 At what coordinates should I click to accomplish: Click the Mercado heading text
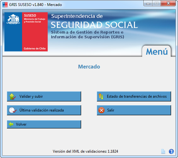point(89,67)
